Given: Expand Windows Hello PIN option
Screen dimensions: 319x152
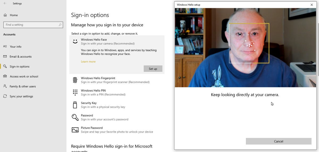Looking at the screenshot, I should [117, 92].
